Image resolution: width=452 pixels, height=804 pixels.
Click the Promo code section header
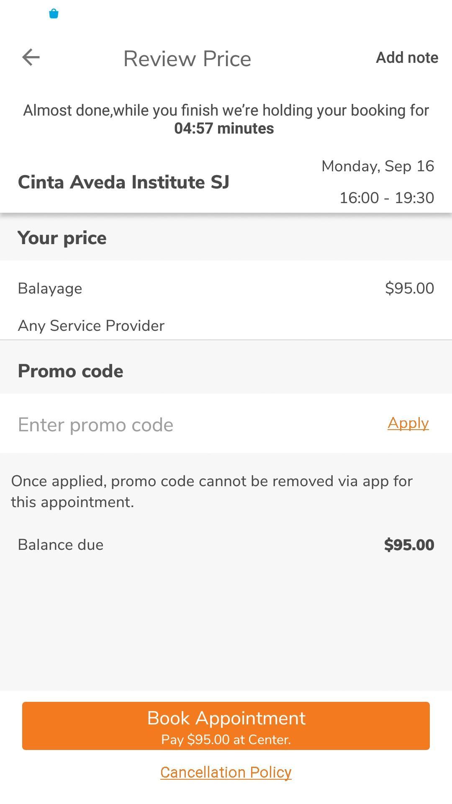point(70,371)
